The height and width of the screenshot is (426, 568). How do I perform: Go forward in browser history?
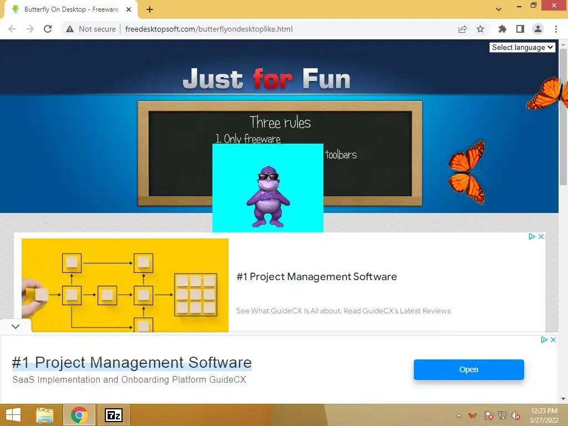(x=30, y=29)
